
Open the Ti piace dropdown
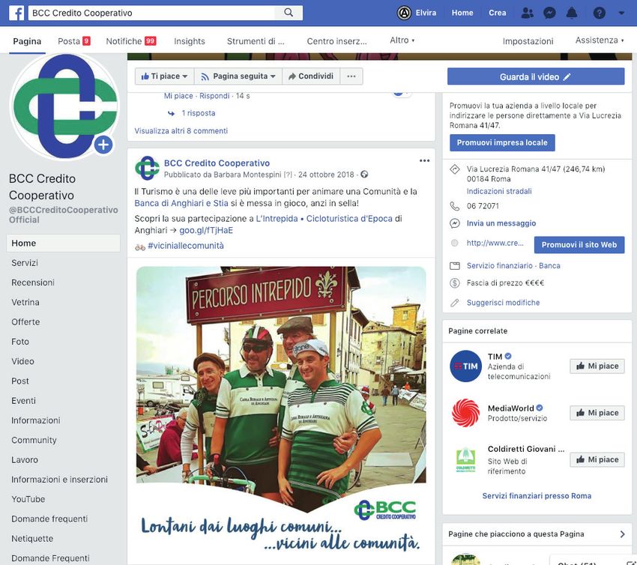164,76
